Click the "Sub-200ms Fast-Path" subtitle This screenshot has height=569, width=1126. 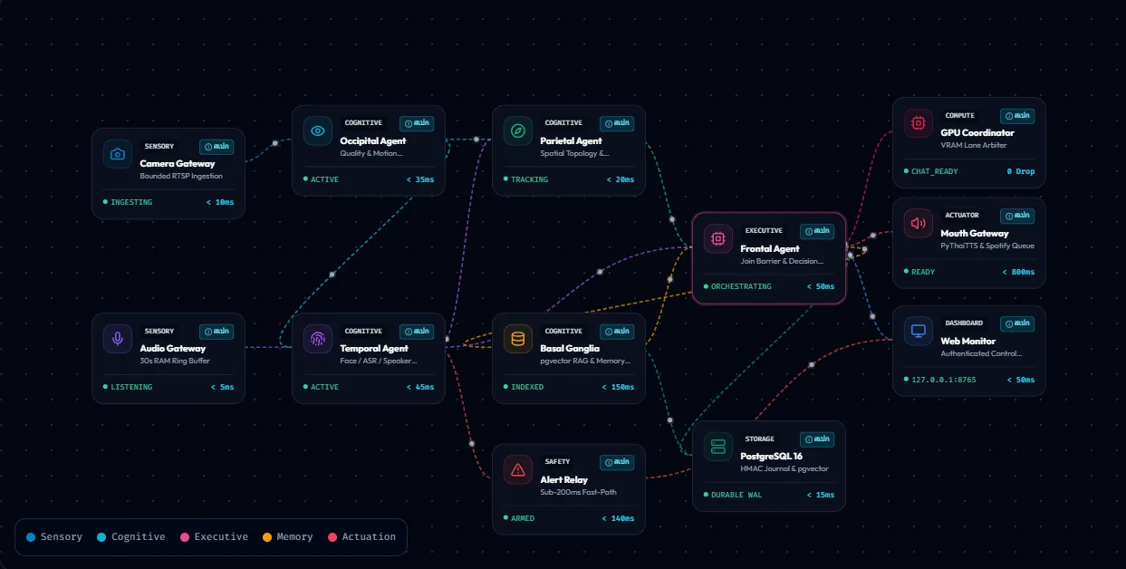(576, 492)
